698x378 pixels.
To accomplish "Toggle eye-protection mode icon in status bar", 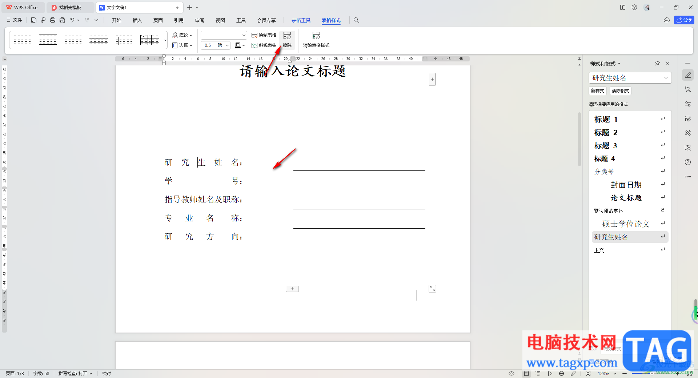I will tap(512, 374).
